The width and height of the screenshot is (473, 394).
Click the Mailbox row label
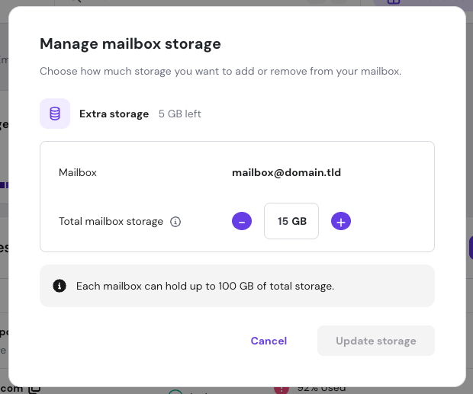point(78,172)
